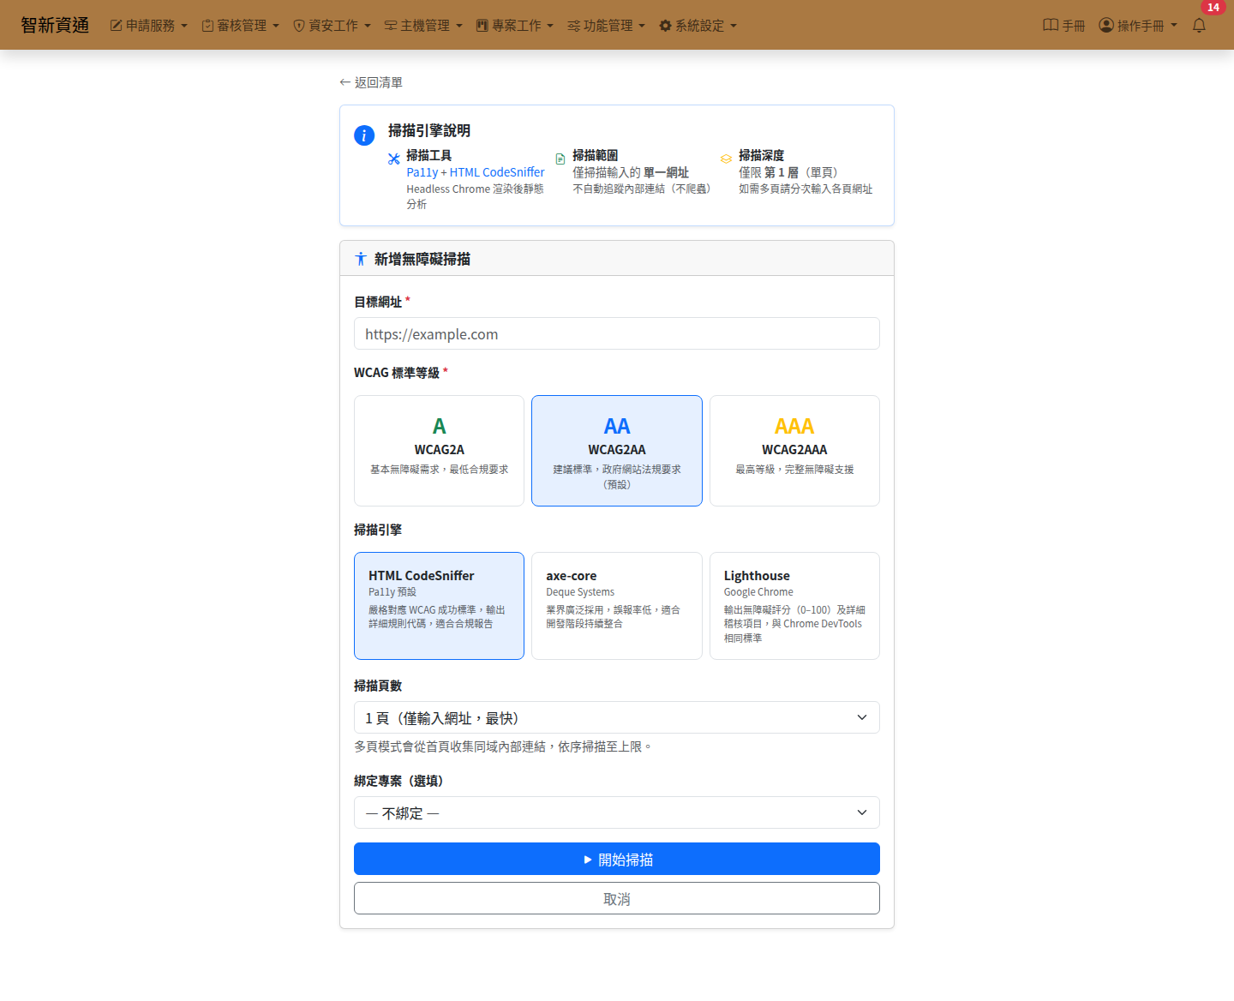Screen dimensions: 1234x1001
Task: Select WCAG2AAA level card
Action: [x=794, y=451]
